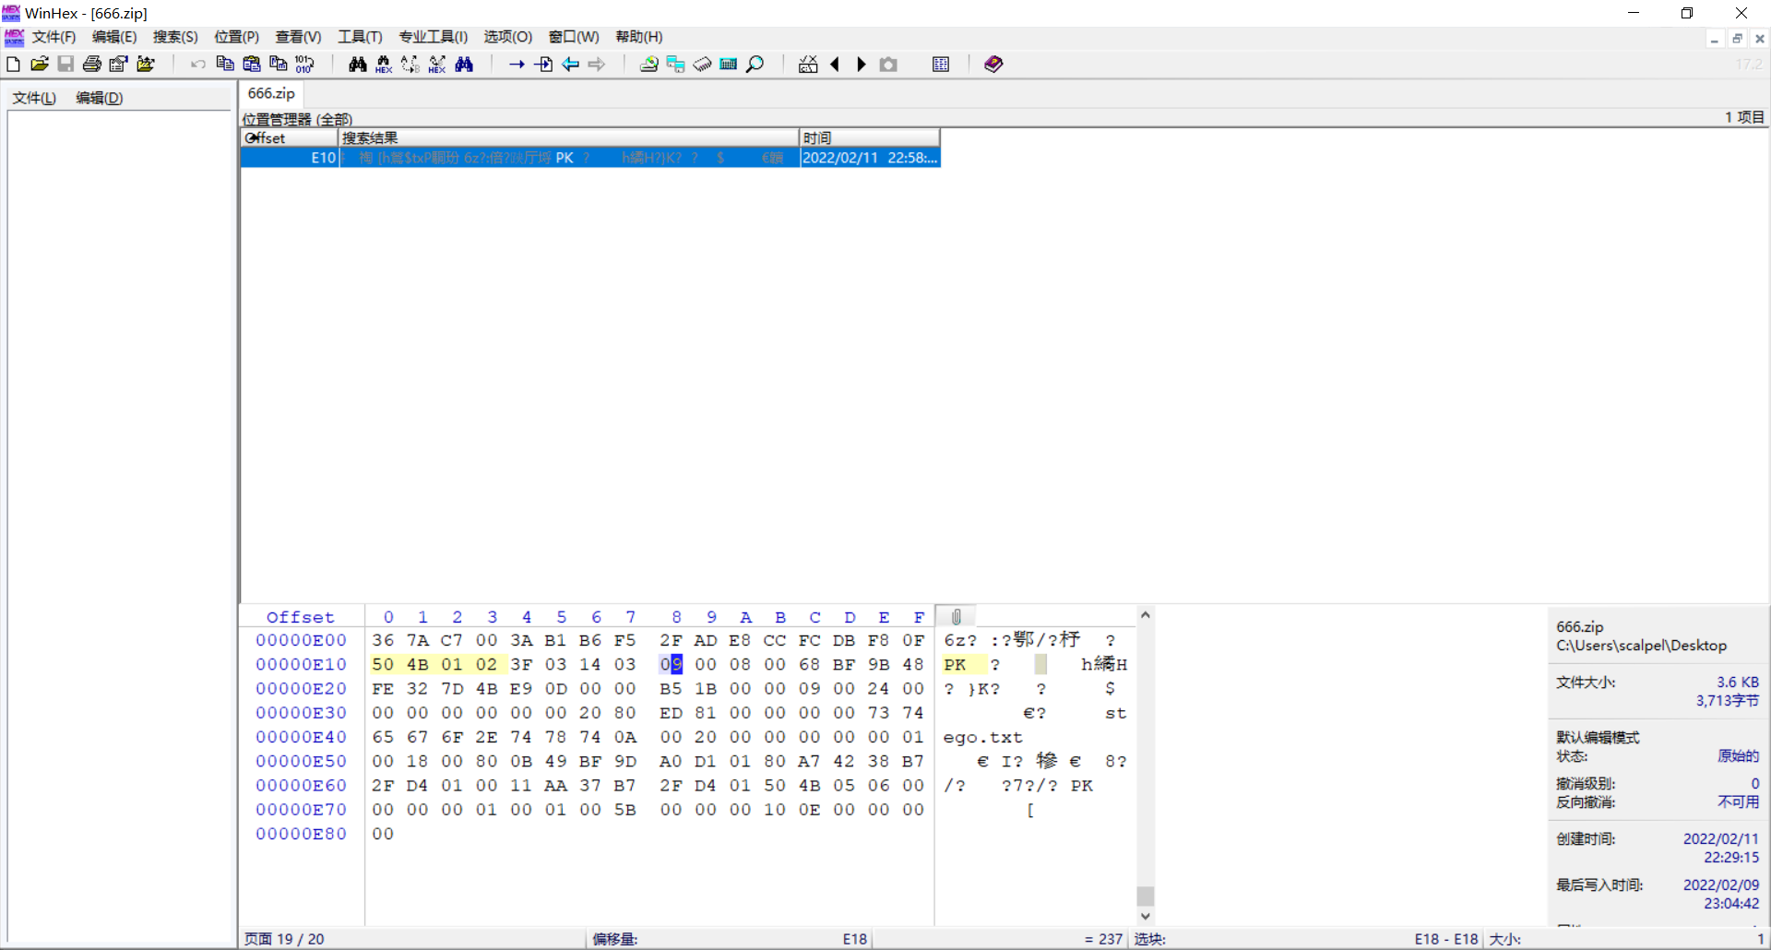Click the Open Folder toolbar icon
This screenshot has width=1771, height=950.
point(146,64)
